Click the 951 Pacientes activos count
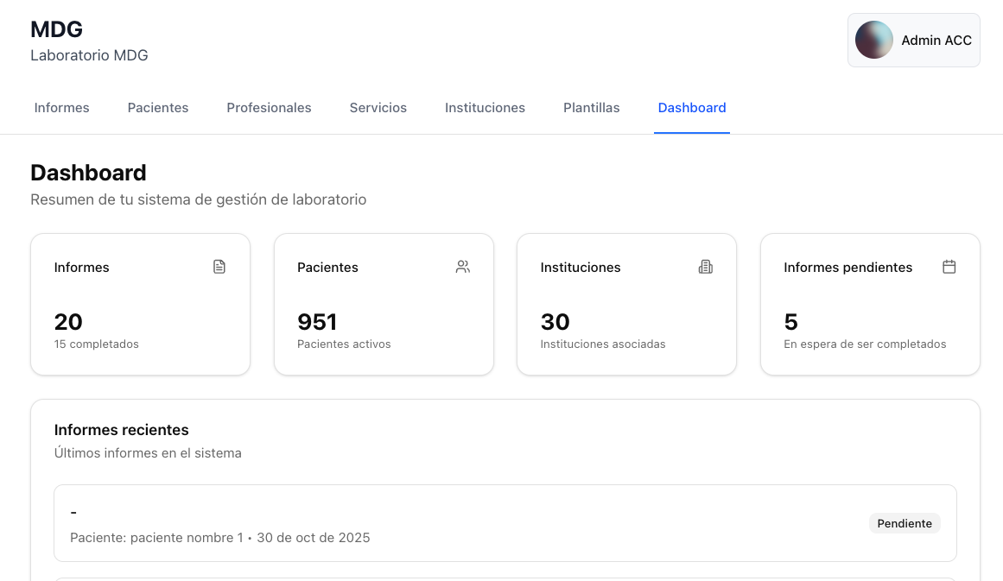1003x581 pixels. click(317, 322)
